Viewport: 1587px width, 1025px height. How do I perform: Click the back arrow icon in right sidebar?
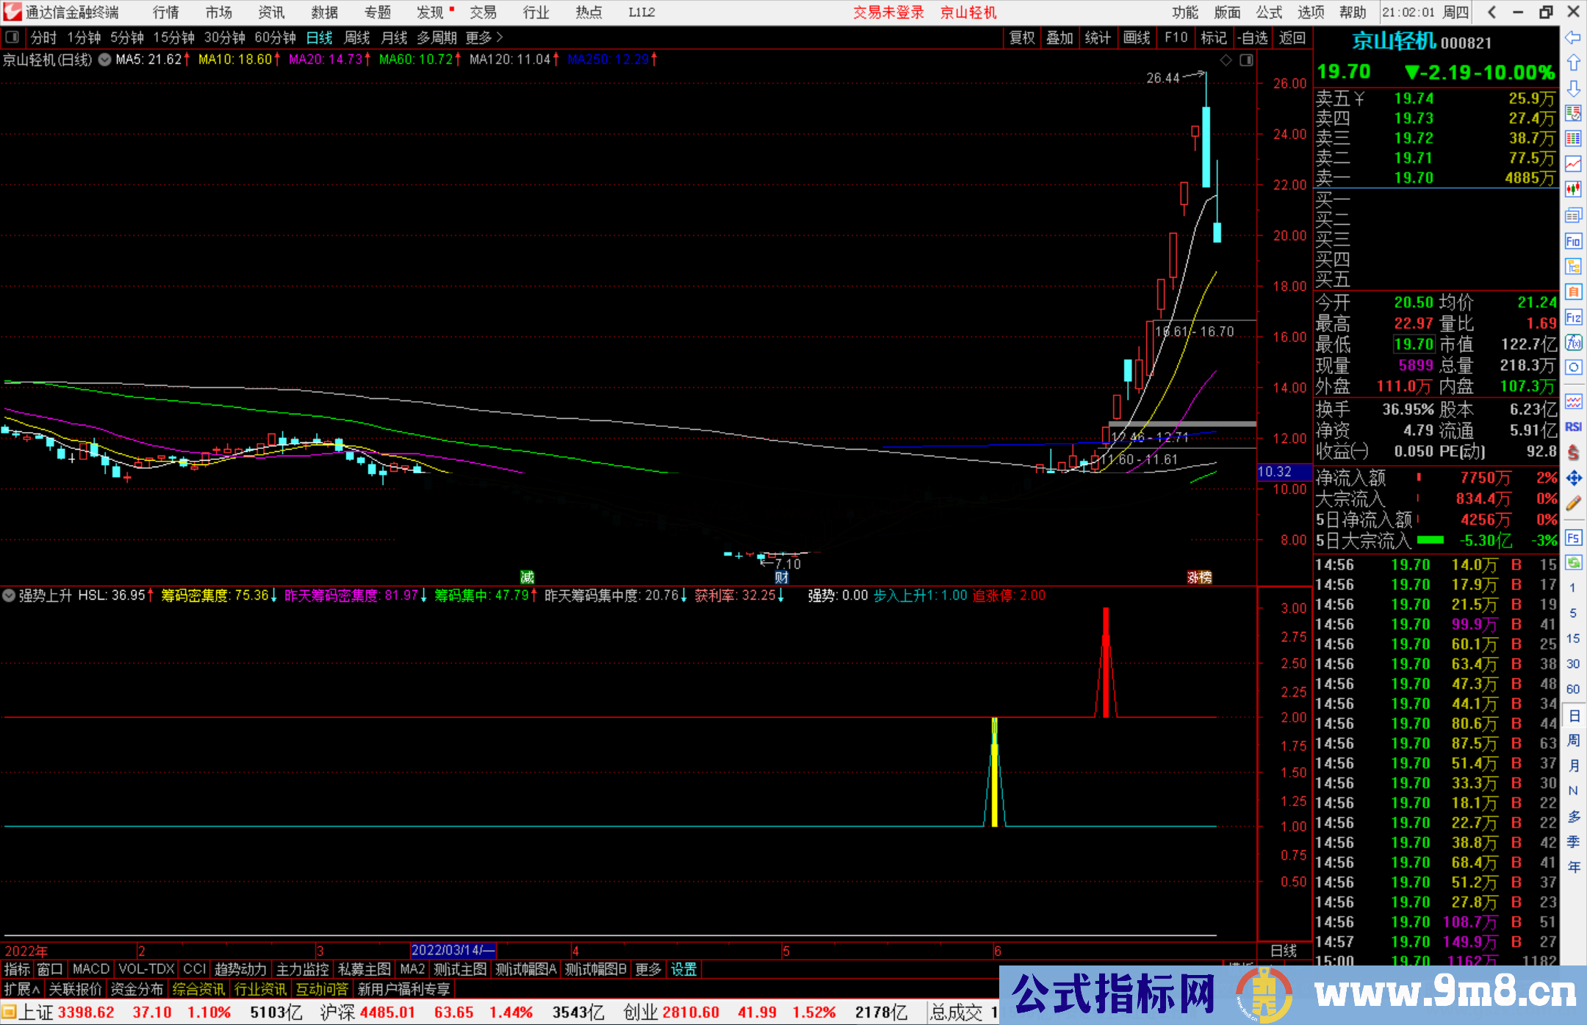pyautogui.click(x=1572, y=37)
